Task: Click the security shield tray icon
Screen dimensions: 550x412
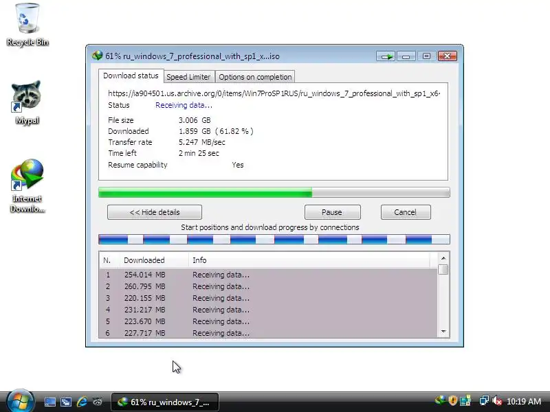Action: click(x=452, y=401)
